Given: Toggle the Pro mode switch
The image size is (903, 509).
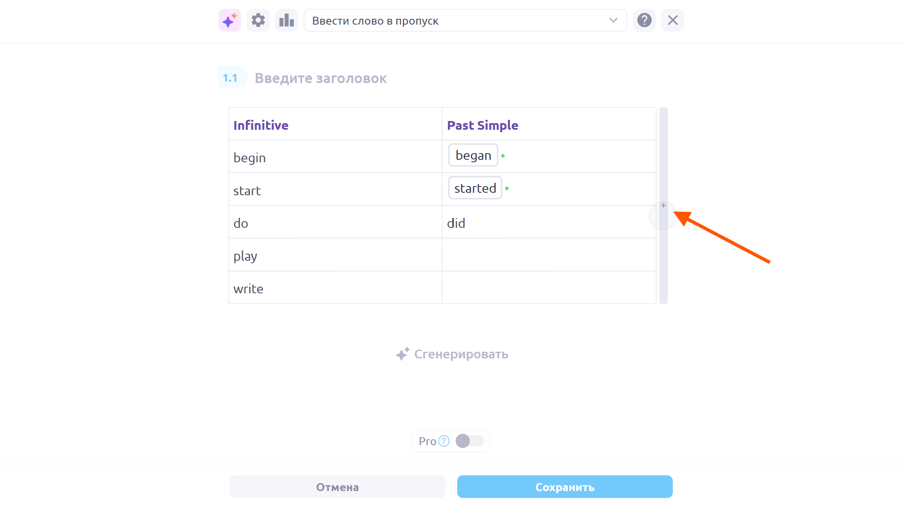Looking at the screenshot, I should [469, 441].
